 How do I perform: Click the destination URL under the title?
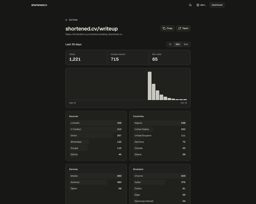click(94, 34)
